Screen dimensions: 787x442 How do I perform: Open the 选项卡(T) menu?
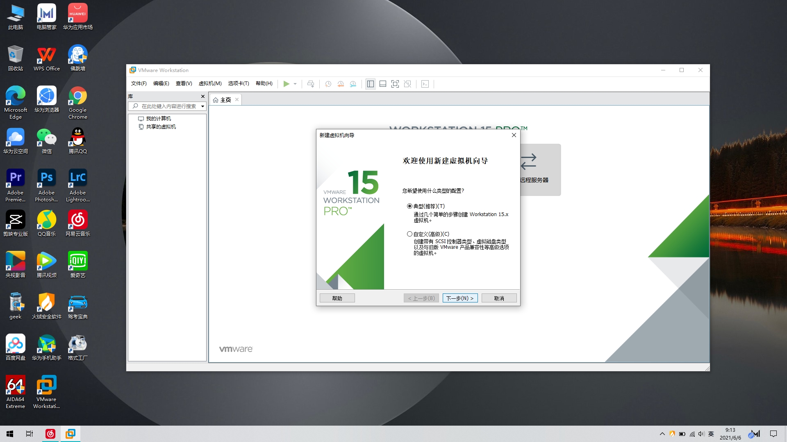(239, 83)
